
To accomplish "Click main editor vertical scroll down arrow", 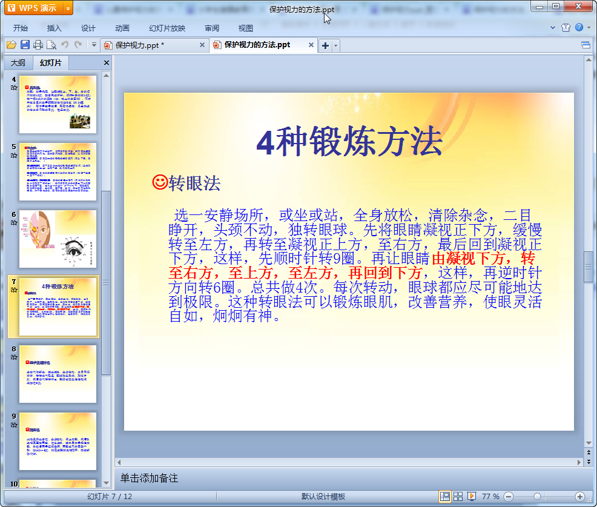I will coord(589,443).
